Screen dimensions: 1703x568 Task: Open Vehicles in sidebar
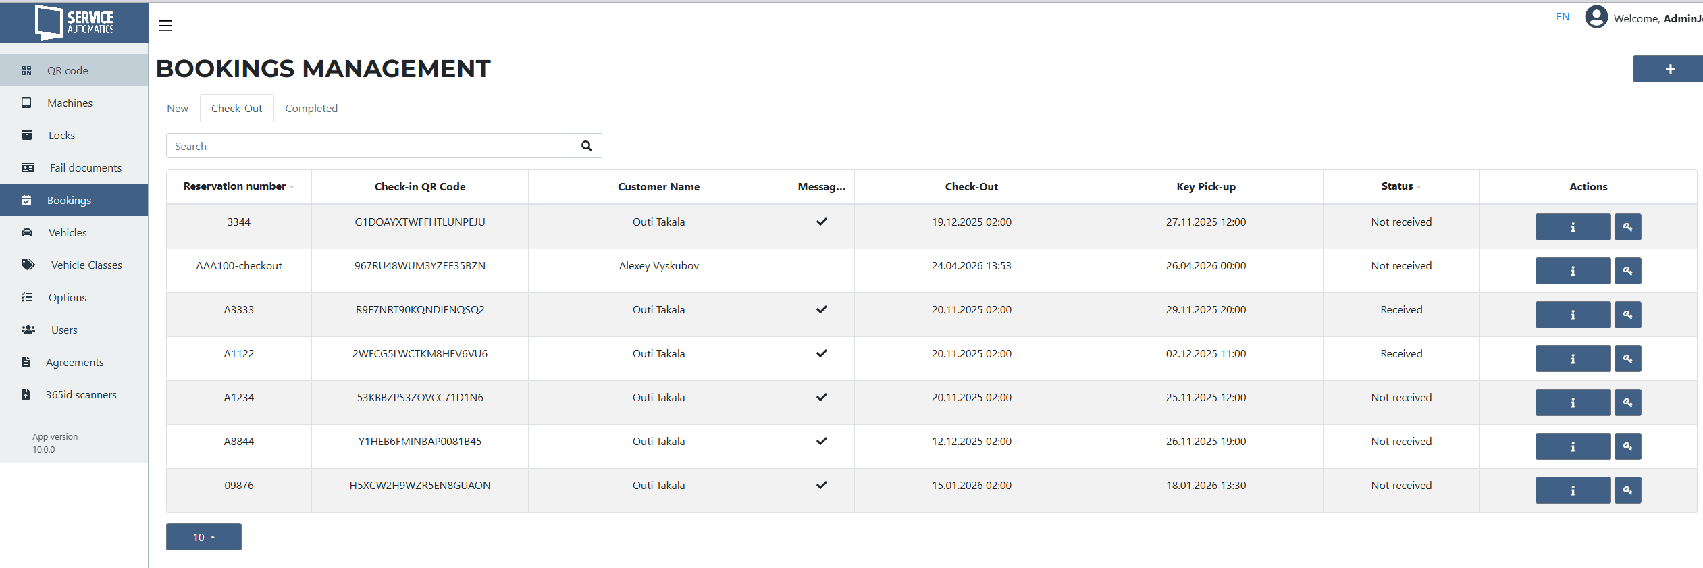click(x=74, y=232)
